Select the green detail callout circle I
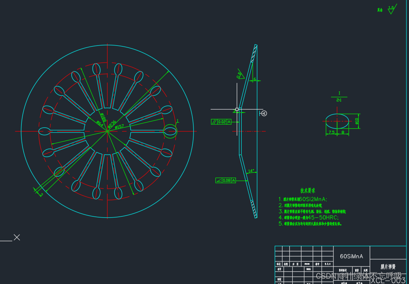The image size is (409, 284). click(170, 131)
